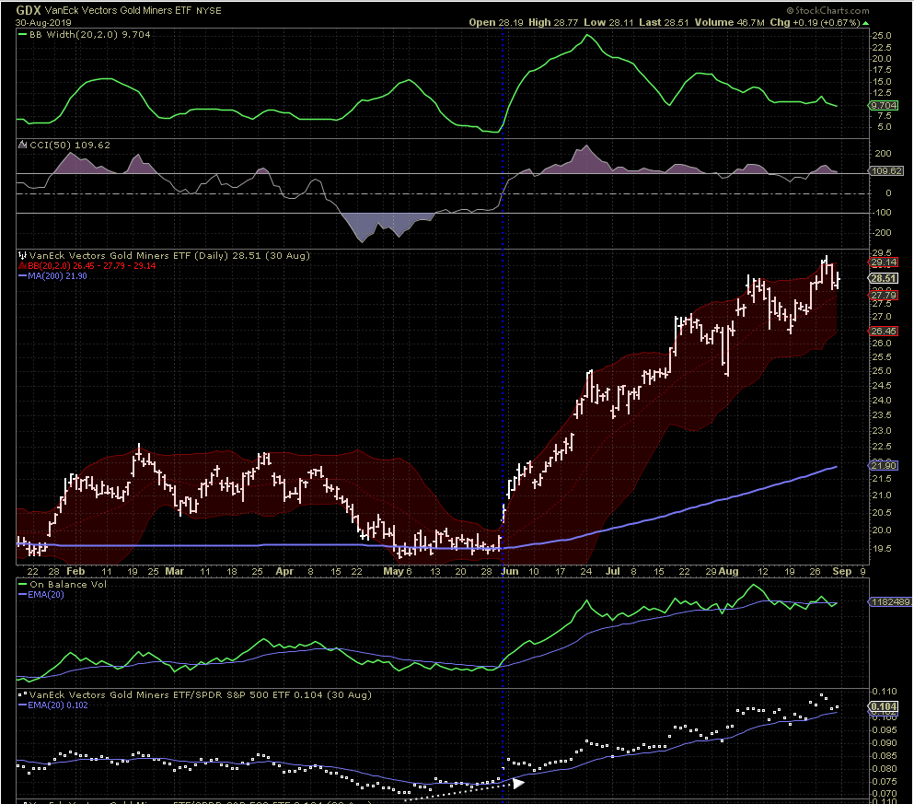Click the Sep label on date axis
The image size is (914, 804).
841,571
